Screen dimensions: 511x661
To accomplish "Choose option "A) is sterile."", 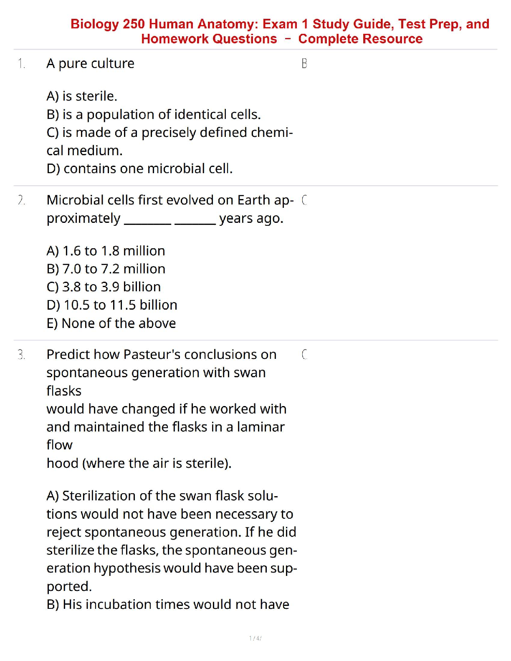I will point(82,96).
